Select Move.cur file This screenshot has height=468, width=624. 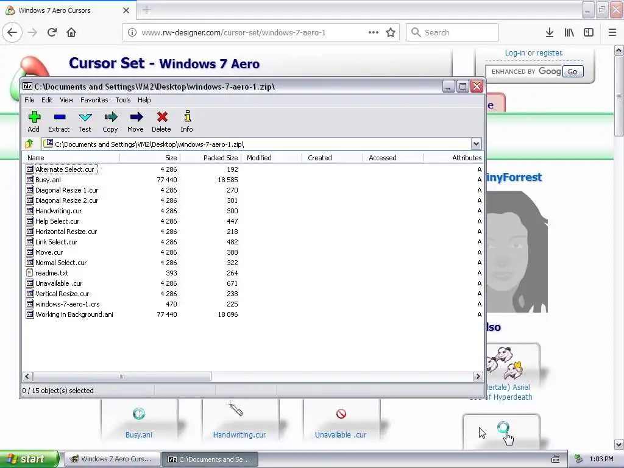[x=49, y=252]
